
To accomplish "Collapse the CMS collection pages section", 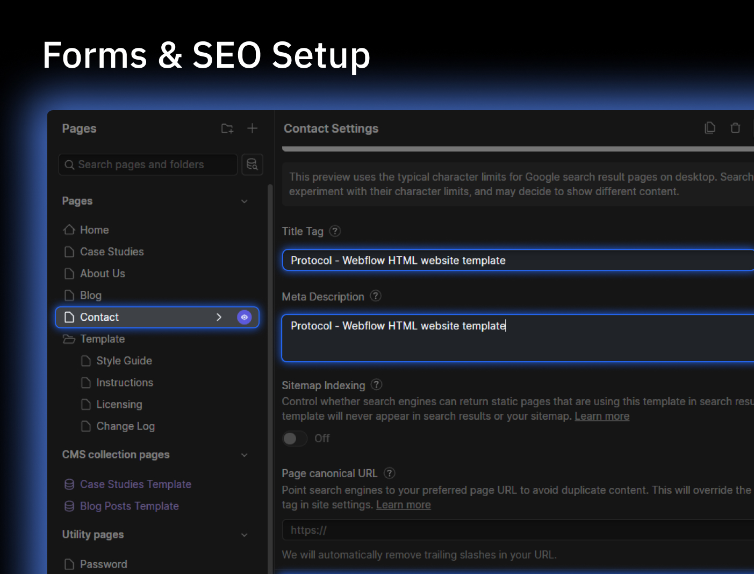I will click(x=245, y=455).
